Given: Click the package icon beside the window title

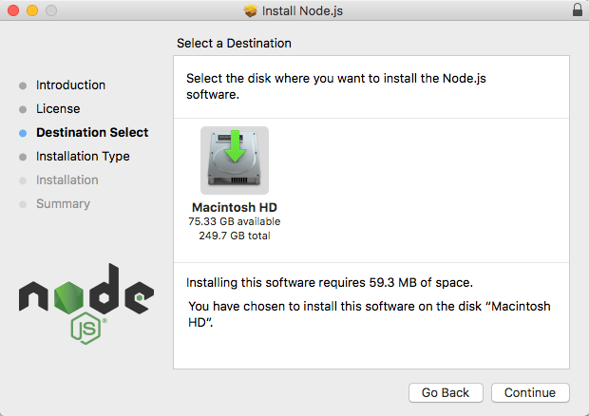Looking at the screenshot, I should [x=251, y=10].
